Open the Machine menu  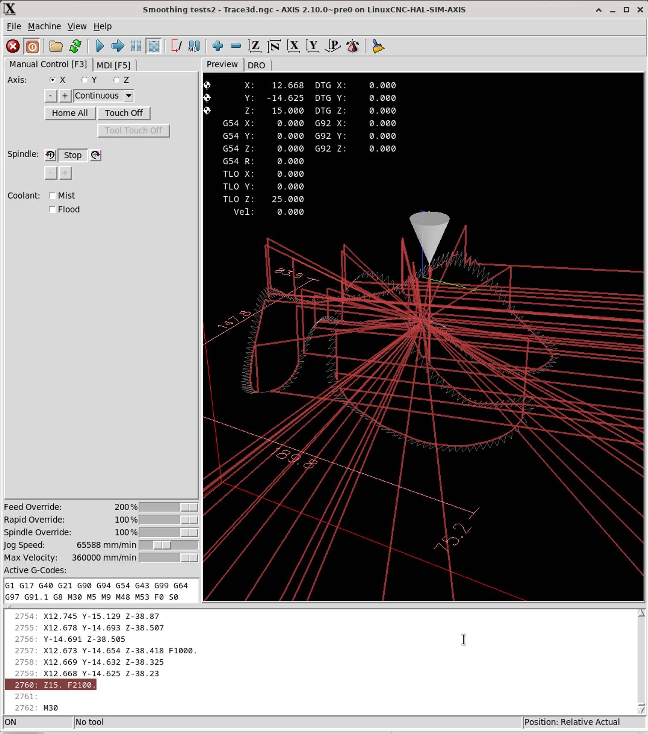click(44, 26)
